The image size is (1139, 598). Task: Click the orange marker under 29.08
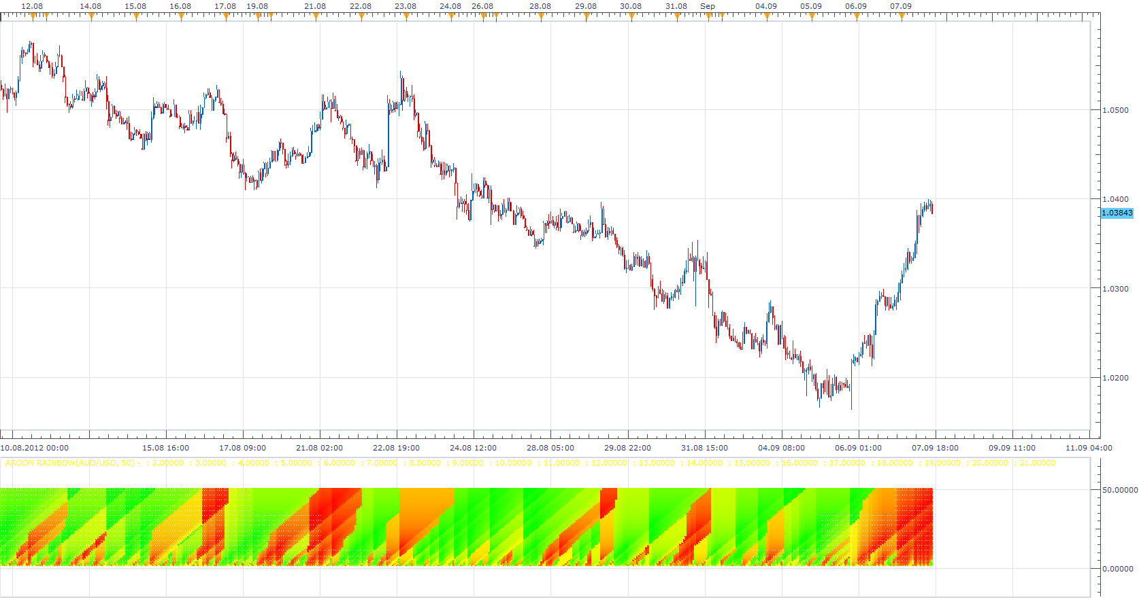587,16
